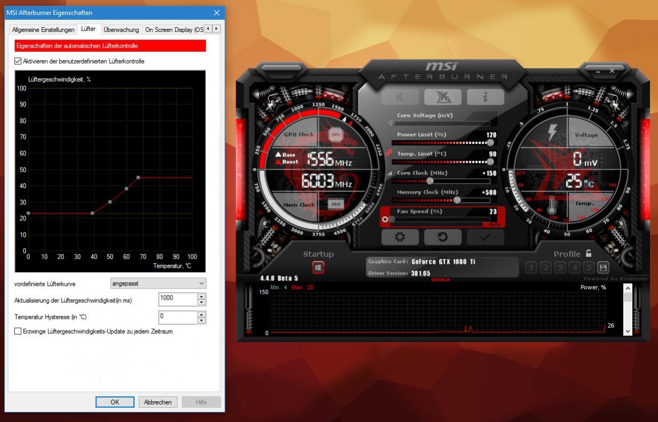
Task: Click the DETACH link under driver version
Action: [441, 280]
